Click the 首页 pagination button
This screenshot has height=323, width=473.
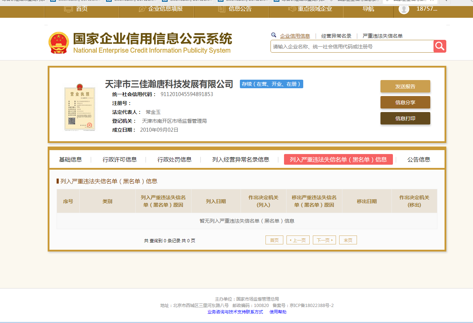[274, 240]
